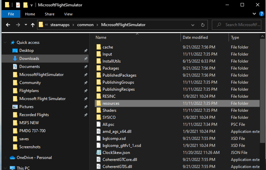Open the Community folder in sidebar

pos(30,83)
